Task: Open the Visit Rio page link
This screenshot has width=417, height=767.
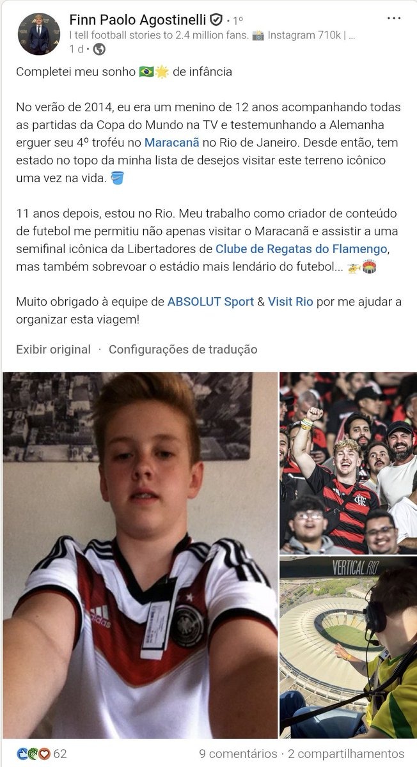Action: click(290, 302)
